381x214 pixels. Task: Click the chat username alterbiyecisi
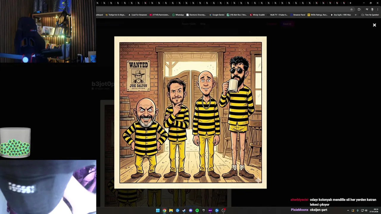pyautogui.click(x=299, y=200)
